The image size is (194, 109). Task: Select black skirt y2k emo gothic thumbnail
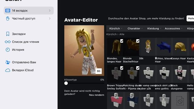163,74
